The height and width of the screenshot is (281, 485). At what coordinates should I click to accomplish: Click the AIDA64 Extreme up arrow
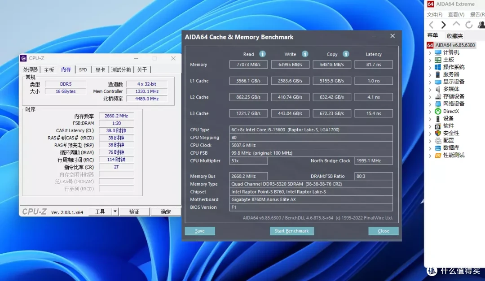point(456,24)
